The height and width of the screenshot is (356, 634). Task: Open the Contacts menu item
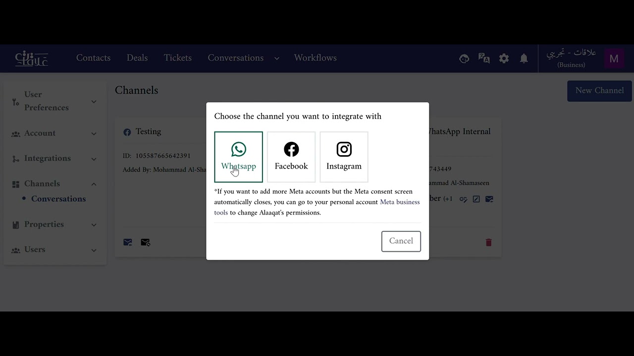[x=93, y=58]
